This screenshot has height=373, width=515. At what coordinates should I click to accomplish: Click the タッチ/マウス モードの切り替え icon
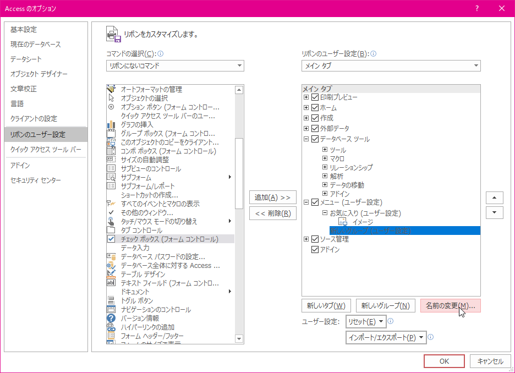[111, 221]
